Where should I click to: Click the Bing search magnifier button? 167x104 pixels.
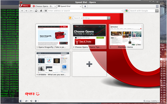click(x=109, y=18)
